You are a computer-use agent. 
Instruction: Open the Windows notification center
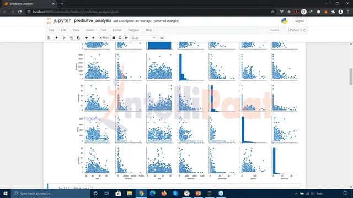tap(345, 193)
